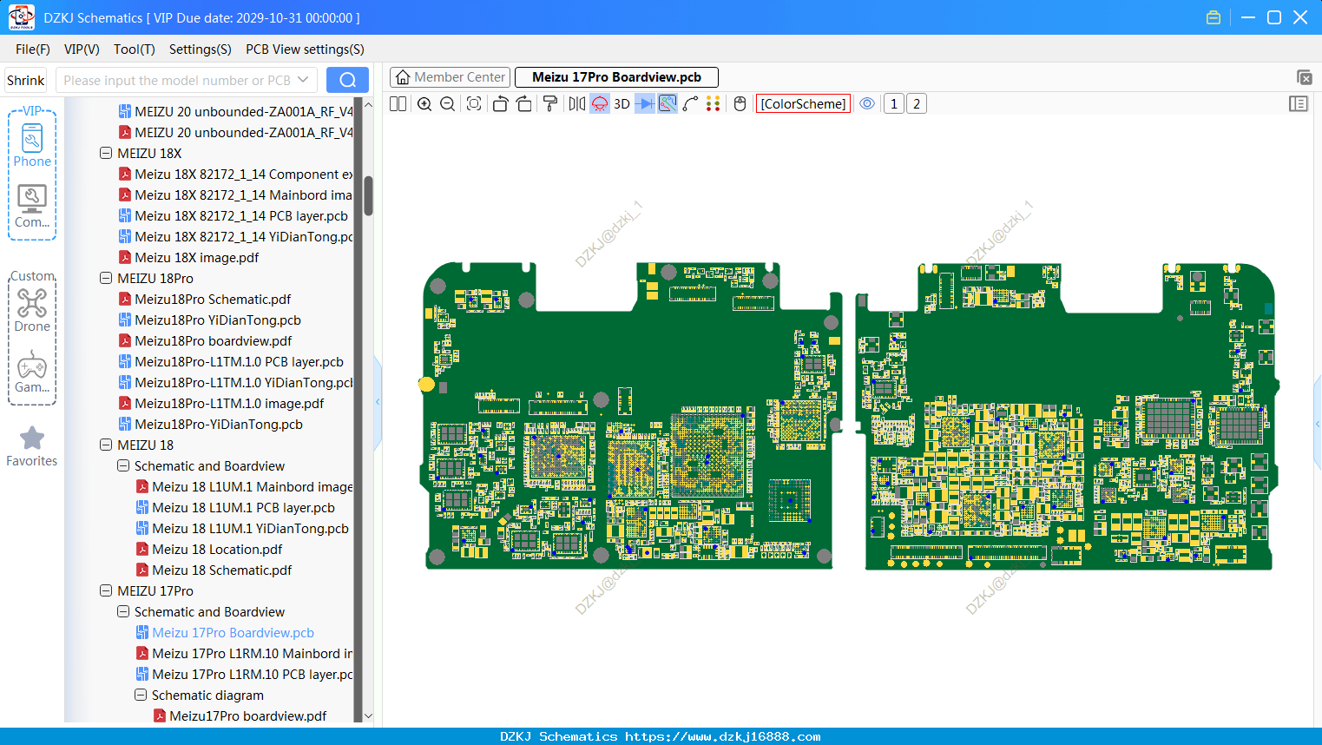Zoom in on the PCB view
Viewport: 1322px width, 745px height.
point(424,104)
